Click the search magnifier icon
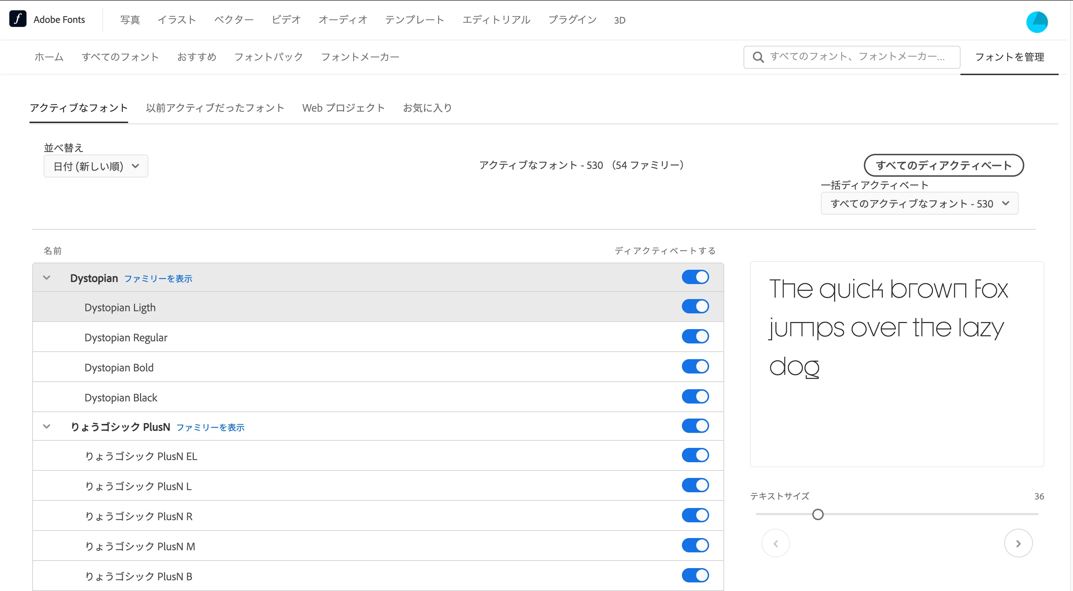 pyautogui.click(x=758, y=57)
